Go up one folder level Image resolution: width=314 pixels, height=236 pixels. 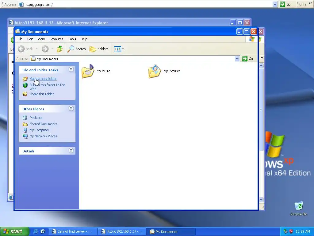pos(60,49)
